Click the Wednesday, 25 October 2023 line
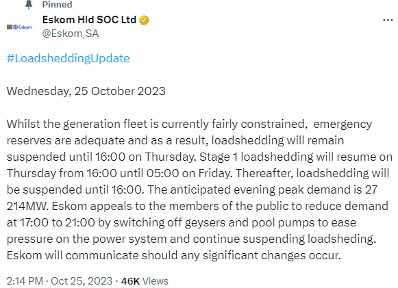 click(x=86, y=91)
